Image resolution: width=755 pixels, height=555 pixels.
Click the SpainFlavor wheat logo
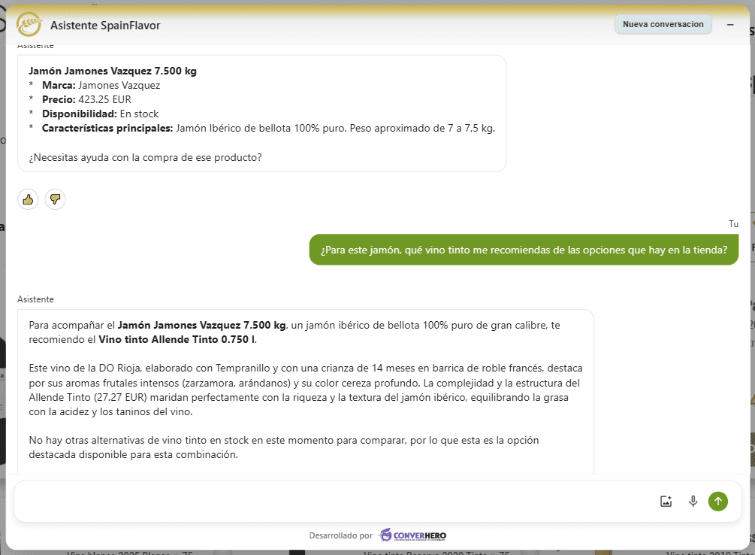(x=29, y=25)
